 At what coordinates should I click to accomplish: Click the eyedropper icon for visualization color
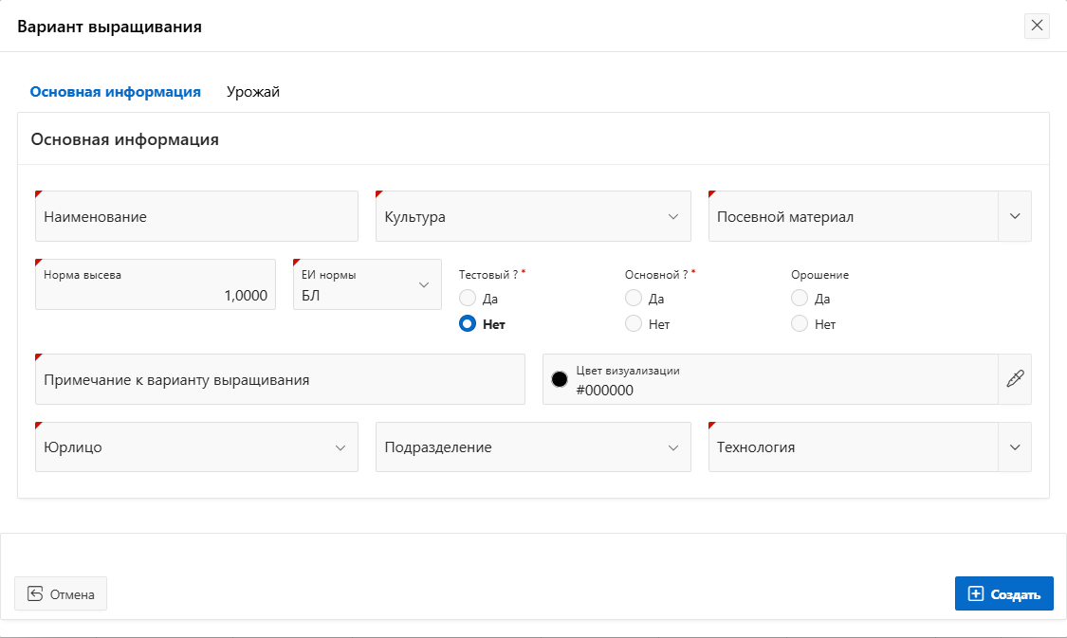(x=1015, y=379)
